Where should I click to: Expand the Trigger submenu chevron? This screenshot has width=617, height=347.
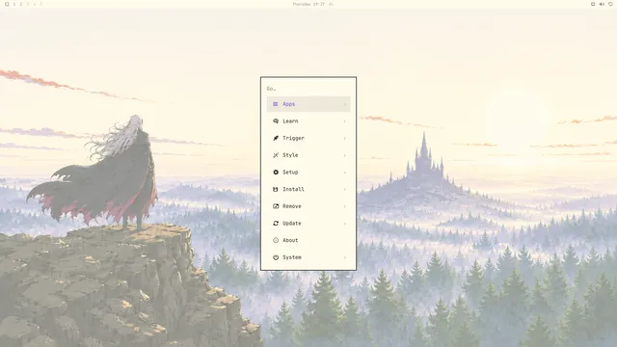(345, 138)
